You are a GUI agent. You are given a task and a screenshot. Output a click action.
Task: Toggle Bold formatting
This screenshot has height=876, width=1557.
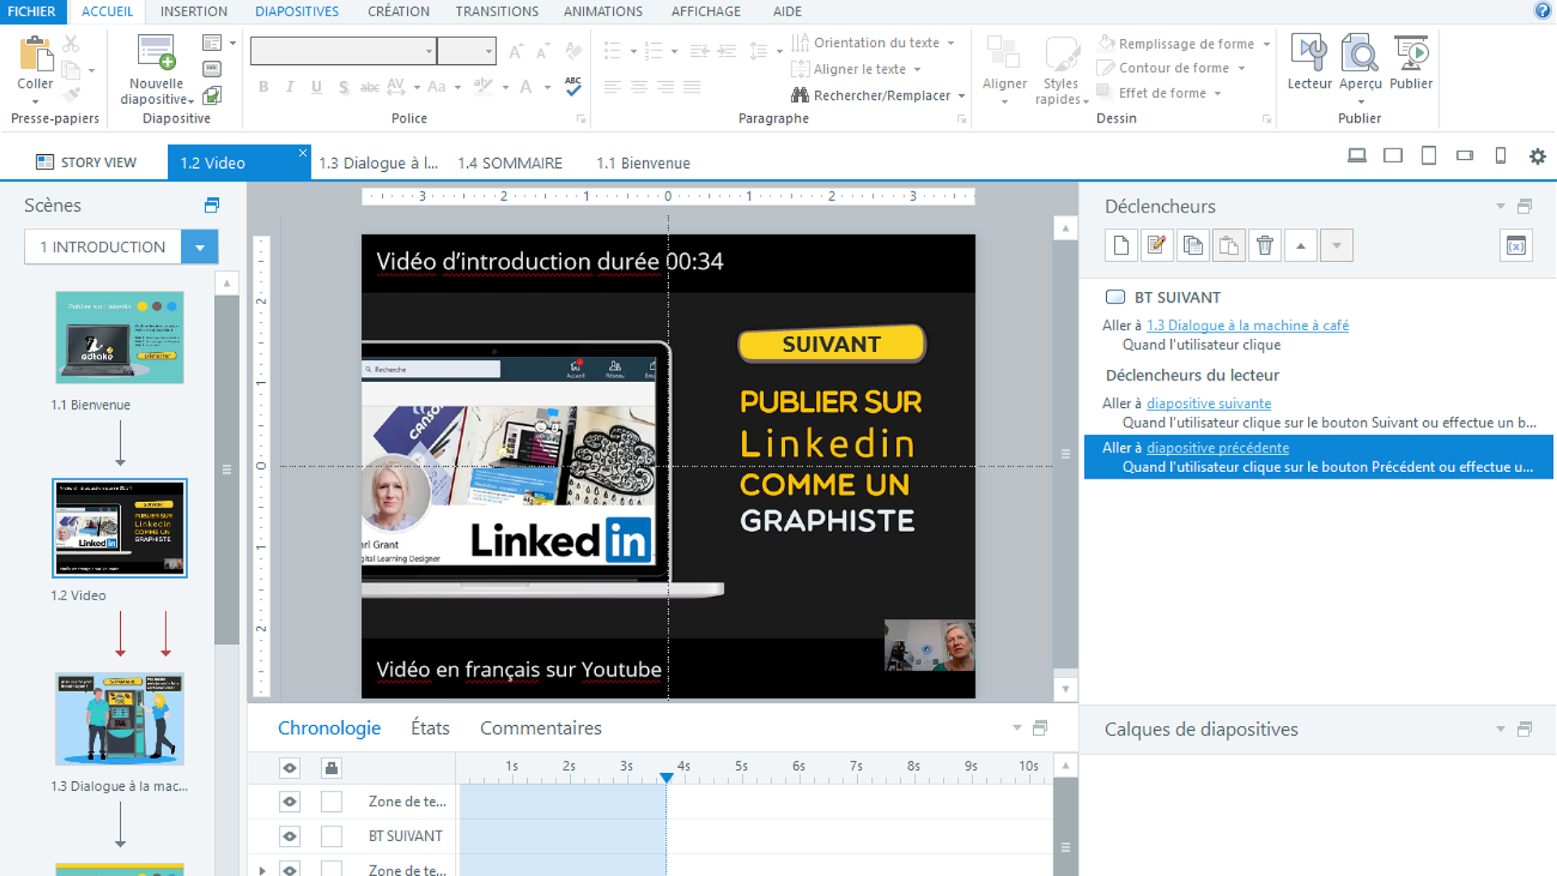pos(264,87)
